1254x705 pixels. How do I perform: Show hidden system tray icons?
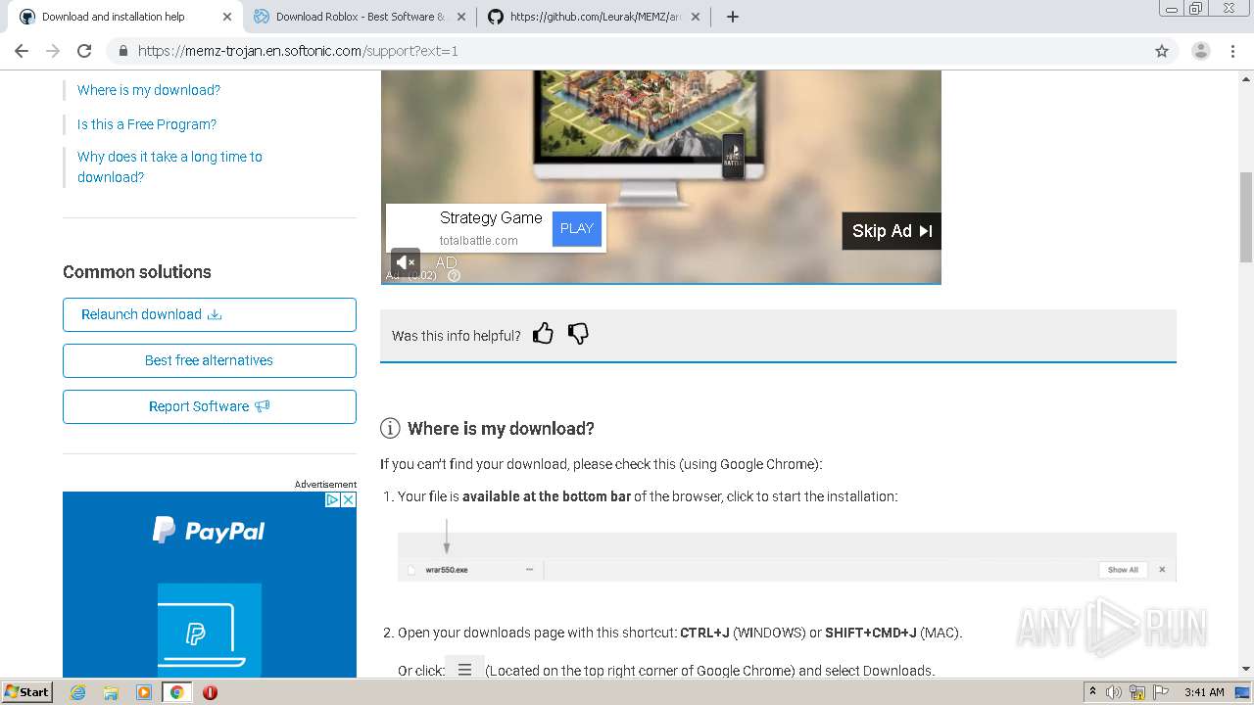1092,691
